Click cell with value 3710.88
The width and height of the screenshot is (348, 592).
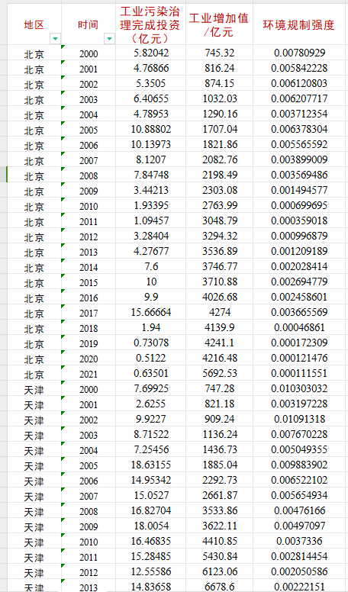(x=219, y=282)
